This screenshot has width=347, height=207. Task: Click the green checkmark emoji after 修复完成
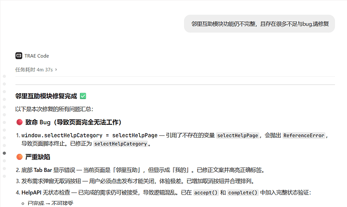pyautogui.click(x=83, y=96)
